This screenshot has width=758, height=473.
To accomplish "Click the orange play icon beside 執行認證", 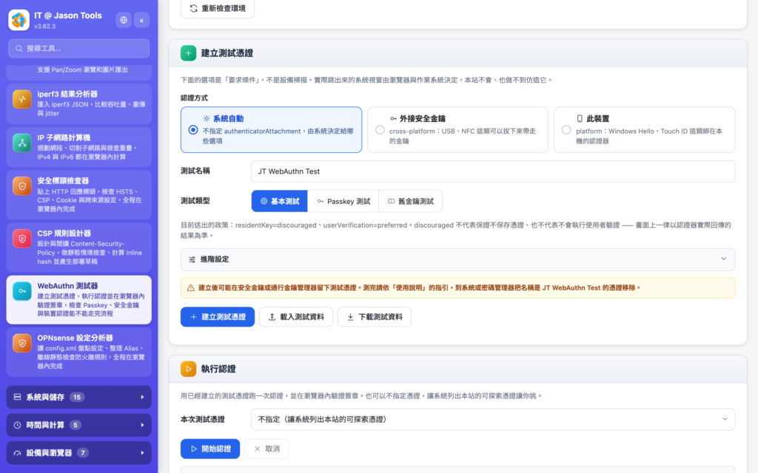I will click(x=189, y=369).
